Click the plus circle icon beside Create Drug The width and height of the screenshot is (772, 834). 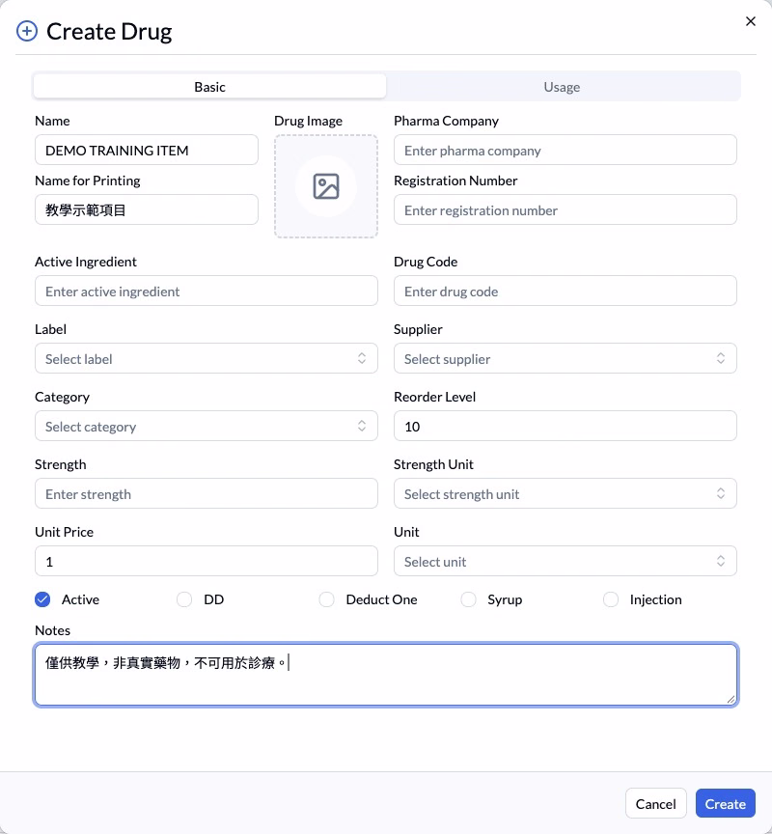[27, 31]
